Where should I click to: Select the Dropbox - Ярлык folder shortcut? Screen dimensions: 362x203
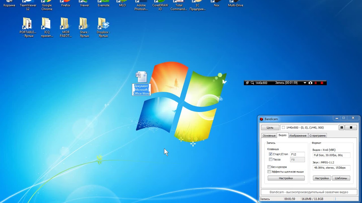click(x=103, y=27)
